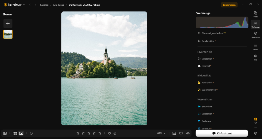Click the gift icon showing 1/7
262x139 pixels.
(256, 121)
